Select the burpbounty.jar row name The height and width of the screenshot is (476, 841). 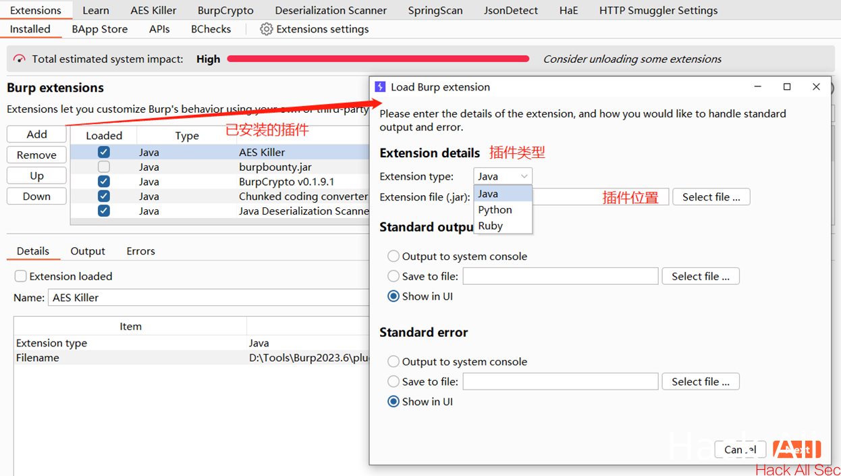click(275, 167)
